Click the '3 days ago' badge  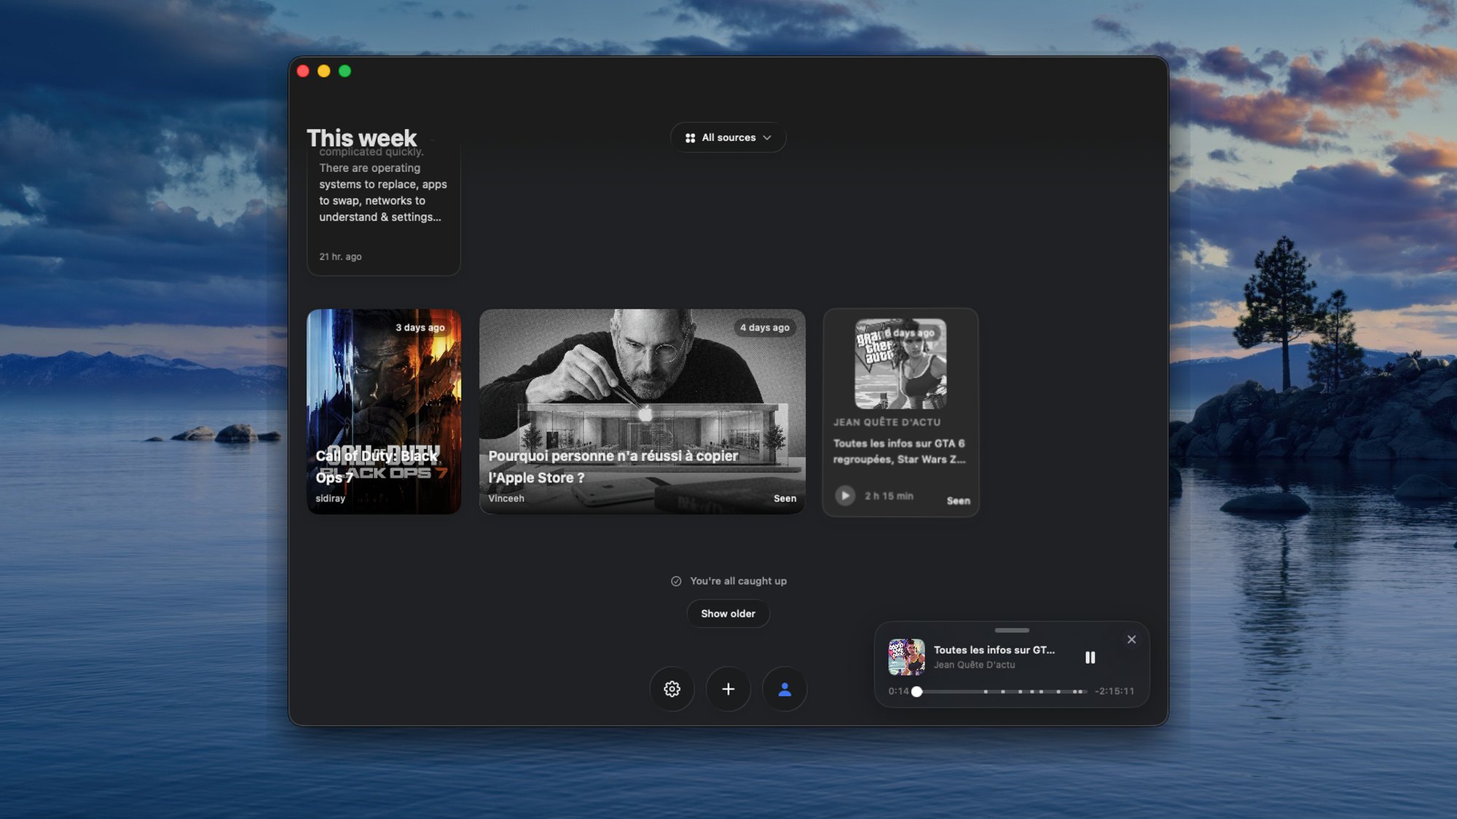click(x=420, y=328)
